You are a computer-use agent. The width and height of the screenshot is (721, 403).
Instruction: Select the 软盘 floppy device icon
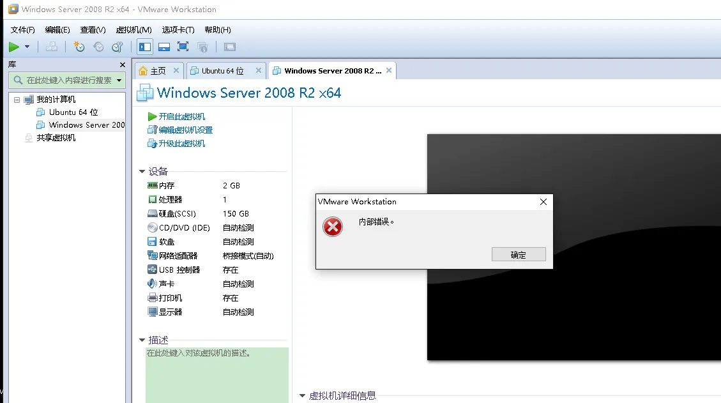(152, 241)
